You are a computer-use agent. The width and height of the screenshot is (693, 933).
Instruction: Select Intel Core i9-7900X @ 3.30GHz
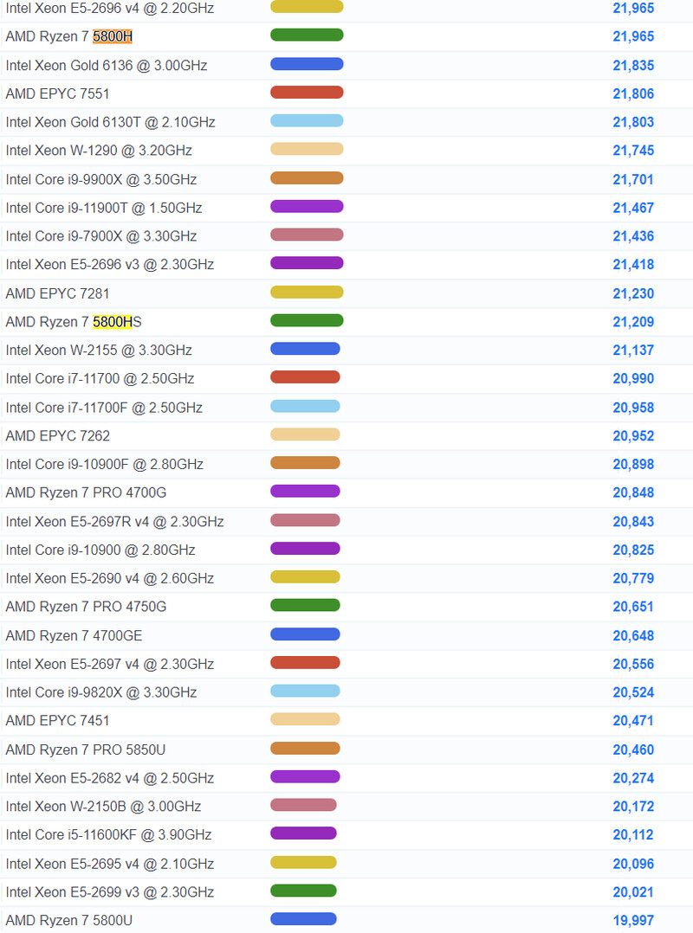pos(101,236)
